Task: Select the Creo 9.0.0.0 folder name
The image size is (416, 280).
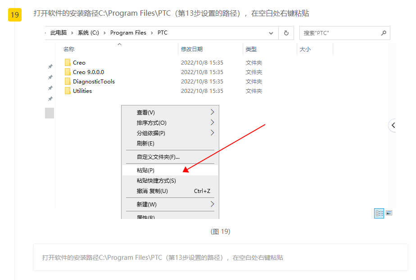Action: click(88, 72)
